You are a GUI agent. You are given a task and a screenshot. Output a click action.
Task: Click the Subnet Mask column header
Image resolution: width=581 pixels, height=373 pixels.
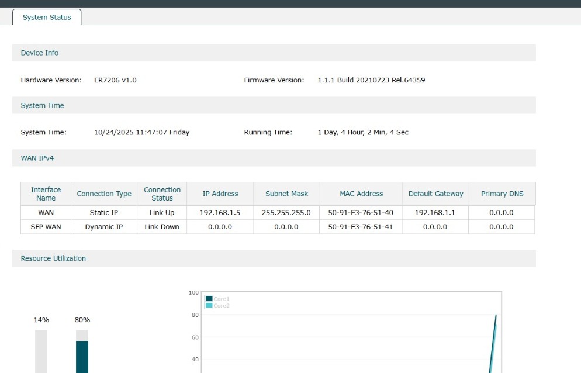pyautogui.click(x=287, y=194)
